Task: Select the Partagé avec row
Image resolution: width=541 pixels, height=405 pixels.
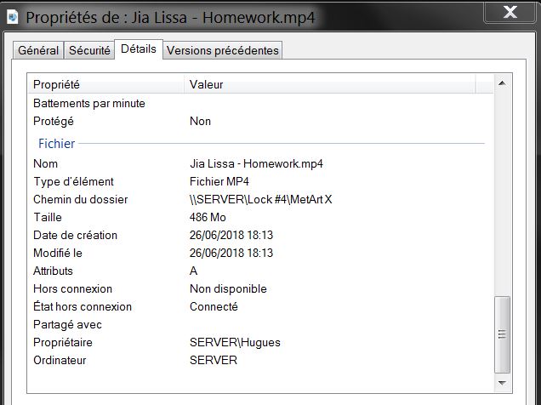Action: coord(260,325)
